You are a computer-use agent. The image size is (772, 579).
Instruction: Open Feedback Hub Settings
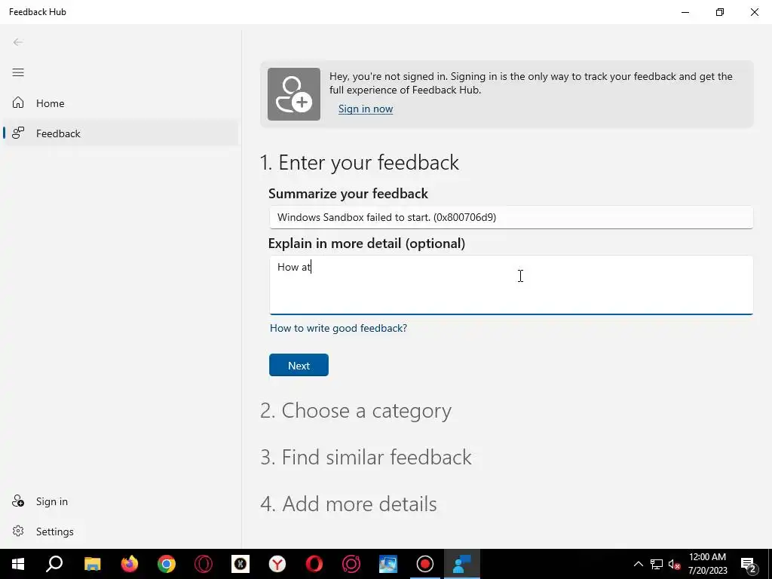coord(121,532)
